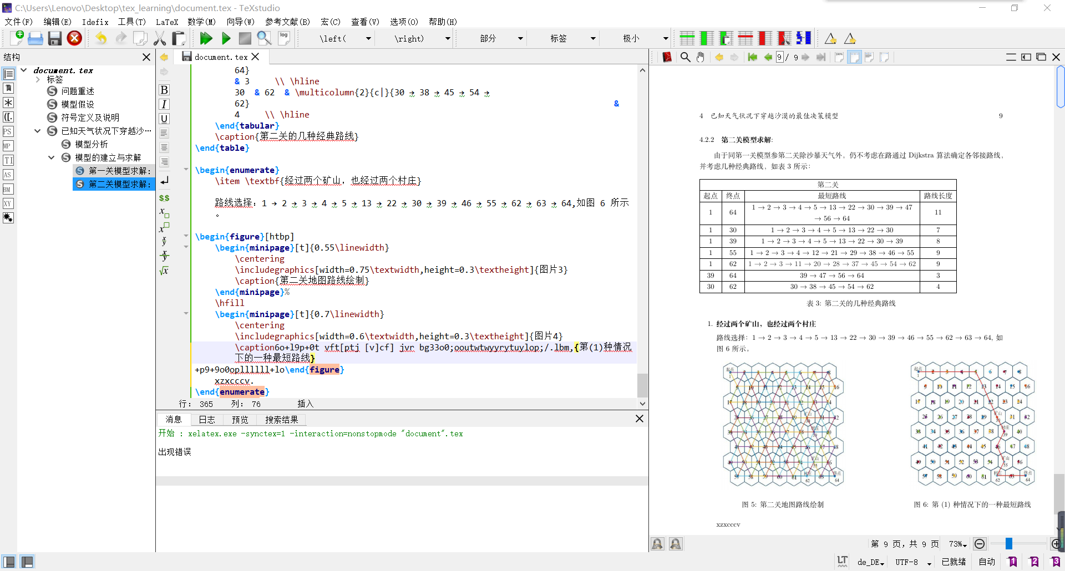Select 问题重述 in structure tree
1065x571 pixels.
[78, 91]
